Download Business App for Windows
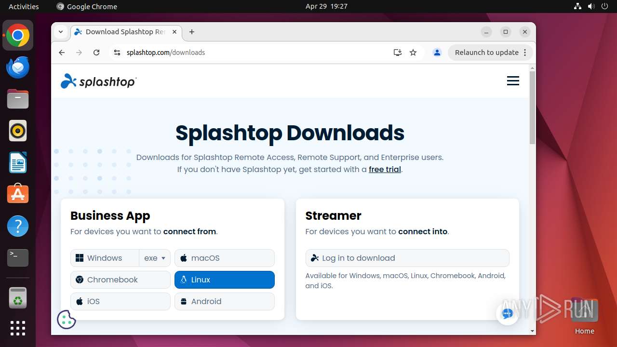 (x=105, y=258)
